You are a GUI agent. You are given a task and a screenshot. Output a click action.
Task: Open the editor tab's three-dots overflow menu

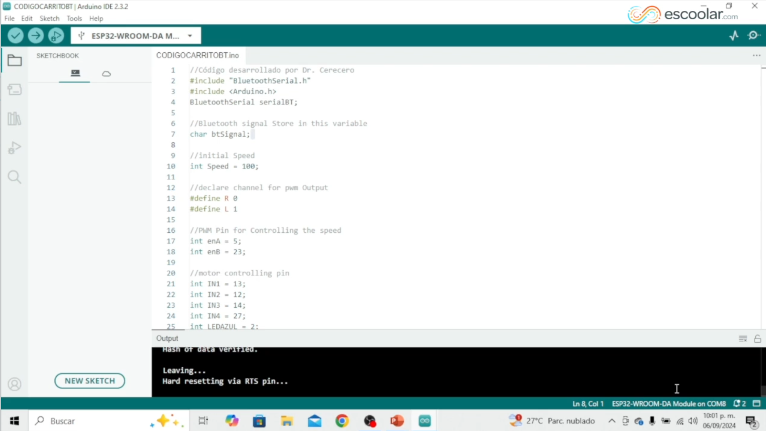[x=756, y=55]
